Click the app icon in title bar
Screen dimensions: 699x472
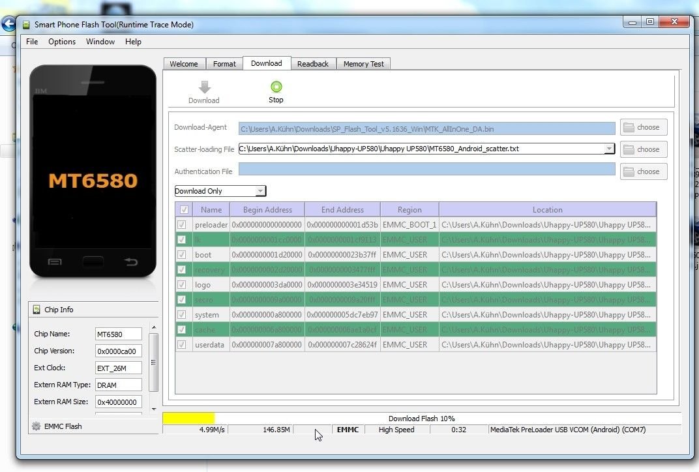(x=26, y=25)
